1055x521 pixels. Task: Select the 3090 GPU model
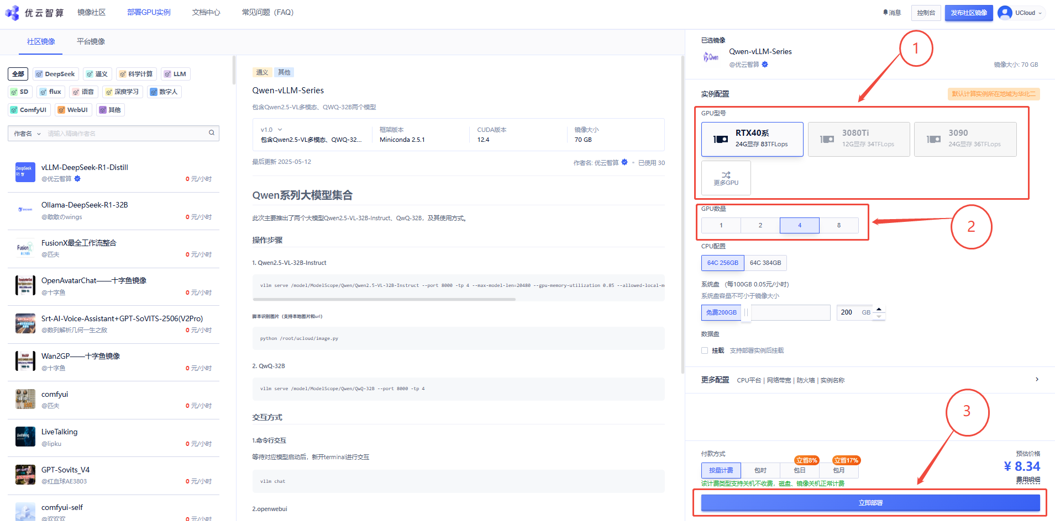[x=965, y=139]
